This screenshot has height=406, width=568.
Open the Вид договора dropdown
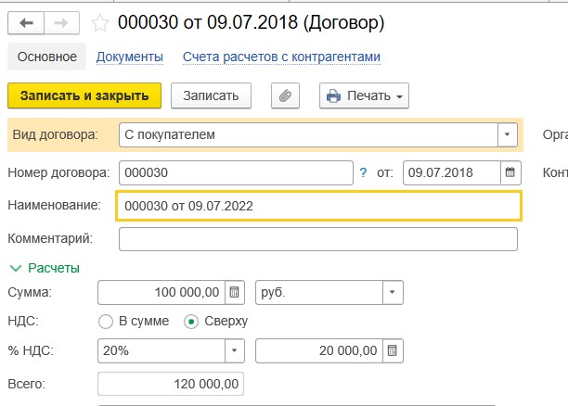tap(507, 134)
